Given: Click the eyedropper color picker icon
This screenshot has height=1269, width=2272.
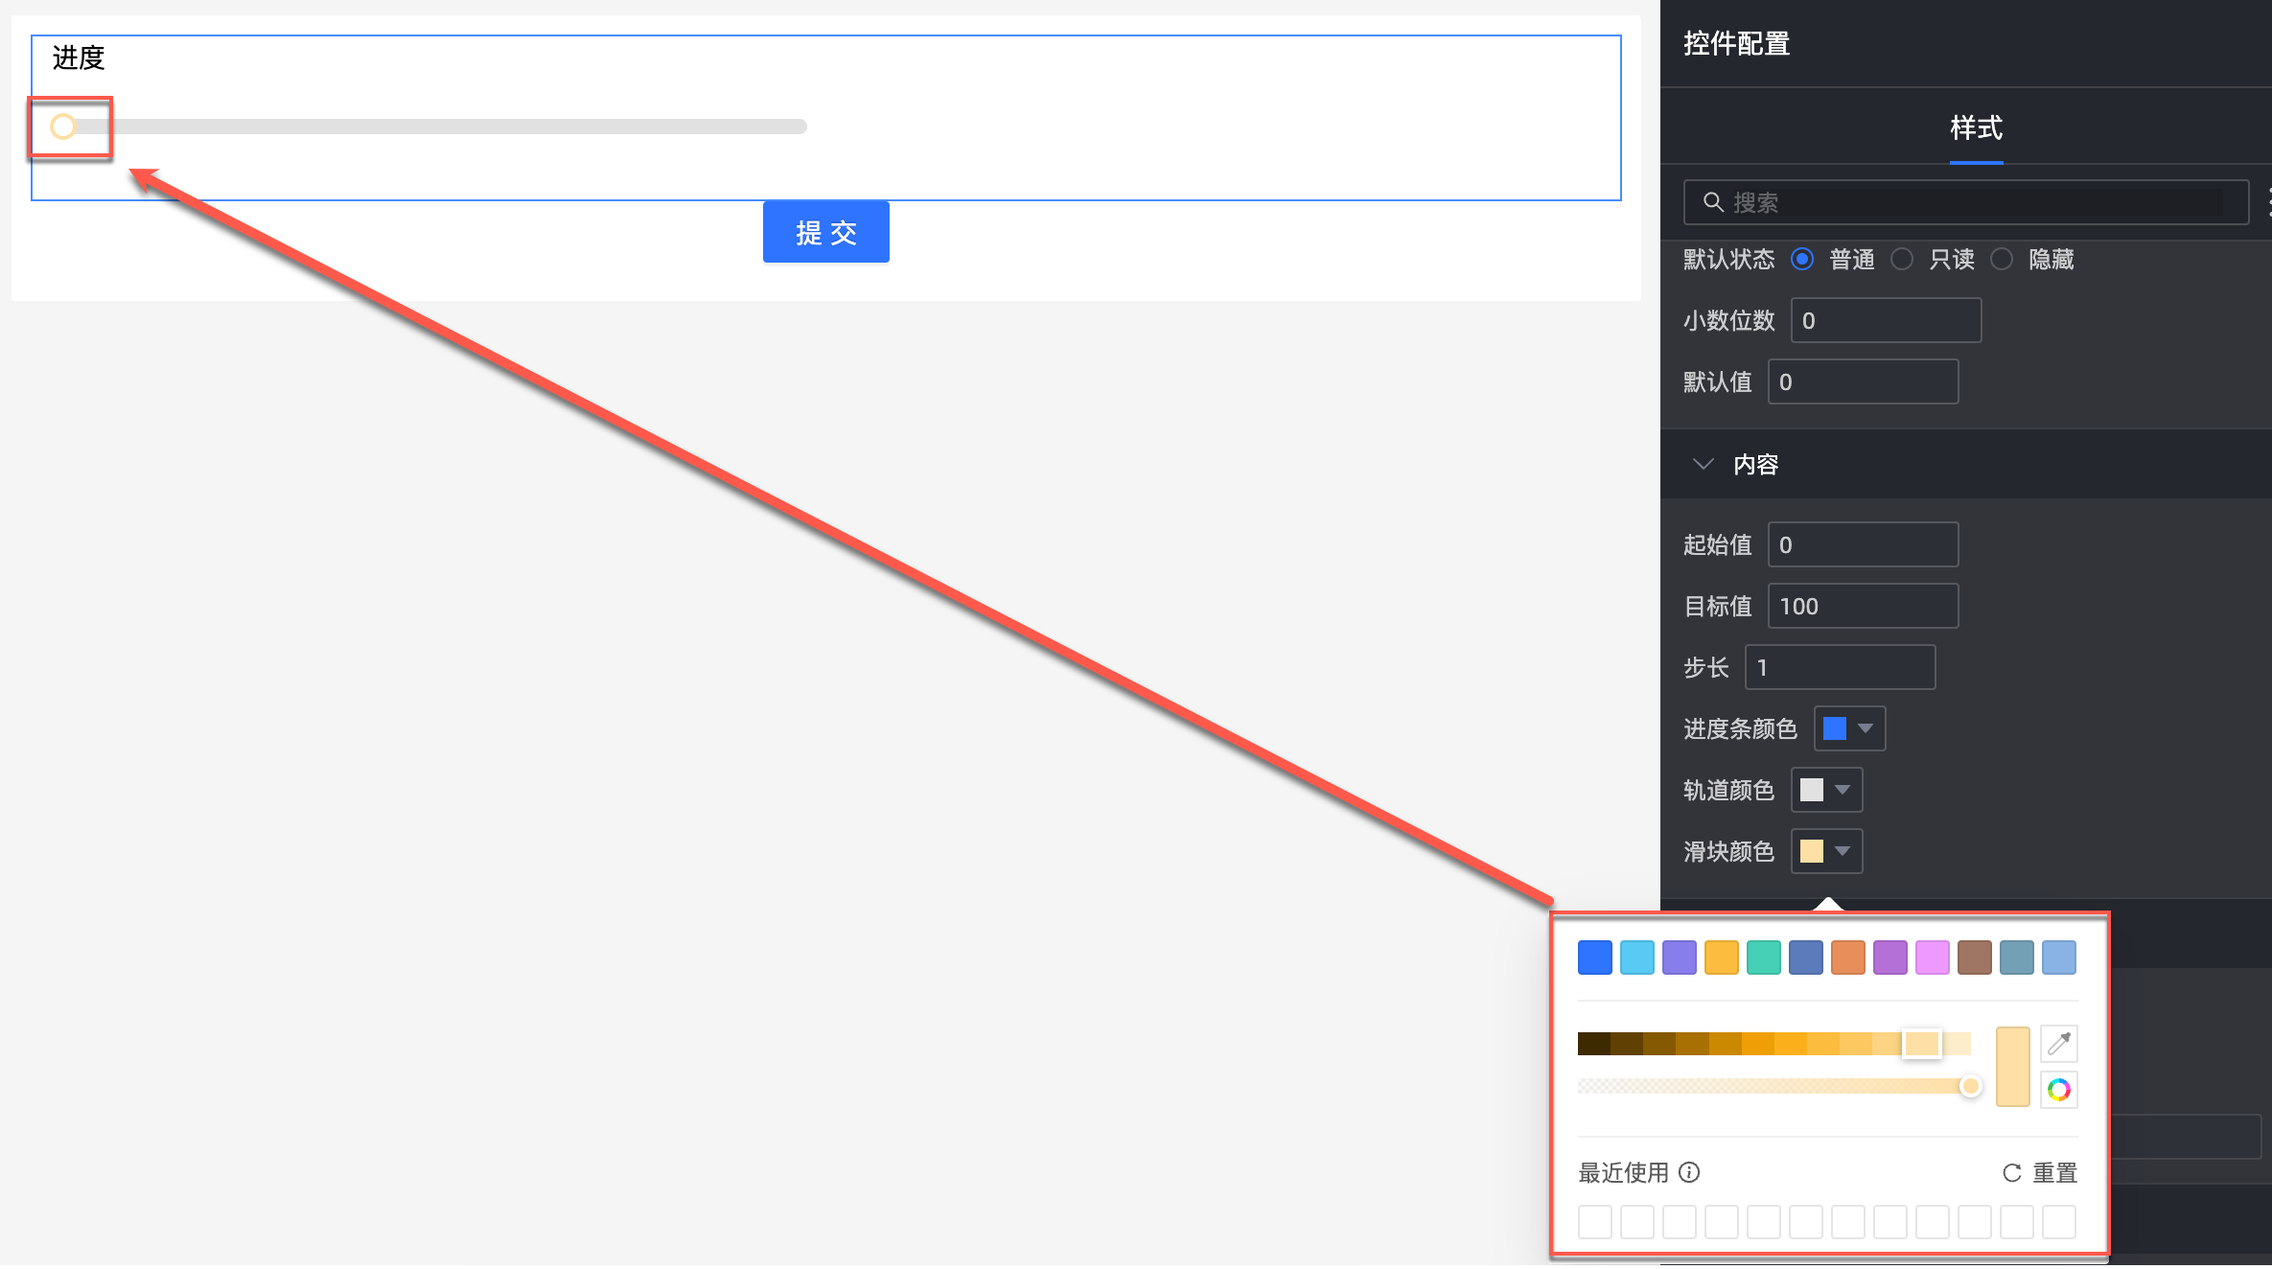Looking at the screenshot, I should pos(2058,1043).
